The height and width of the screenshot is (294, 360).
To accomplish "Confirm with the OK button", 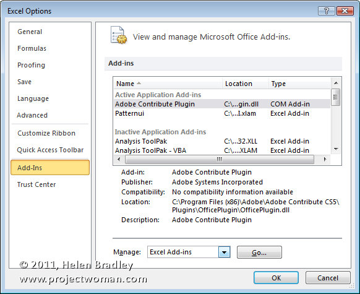I will [x=276, y=278].
